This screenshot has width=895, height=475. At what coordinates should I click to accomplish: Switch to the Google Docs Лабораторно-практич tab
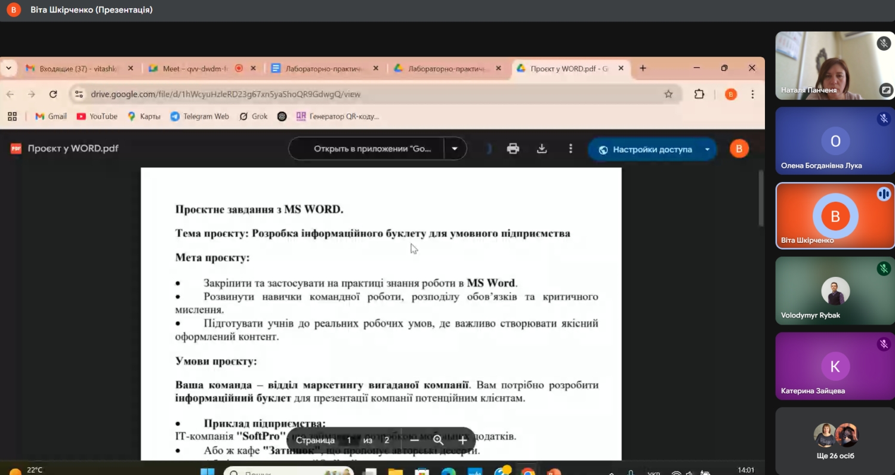(x=325, y=69)
